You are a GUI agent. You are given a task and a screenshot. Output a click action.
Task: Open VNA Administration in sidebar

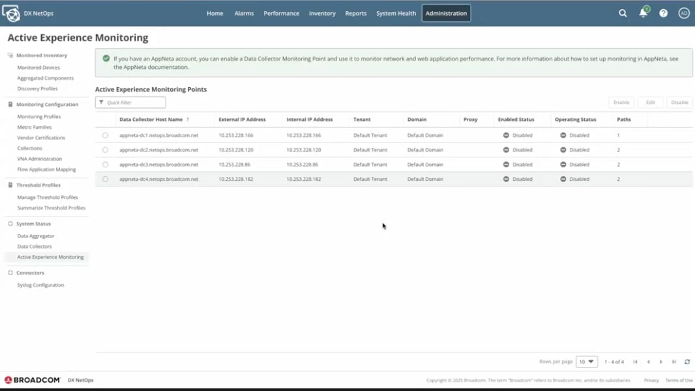(40, 159)
